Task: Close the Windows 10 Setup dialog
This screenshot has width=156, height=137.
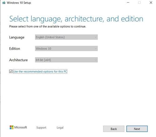Action: pos(151,2)
